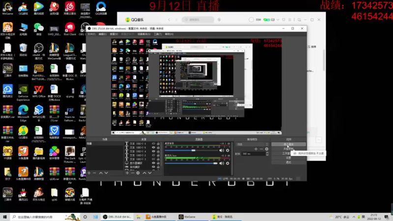The height and width of the screenshot is (221, 393).
Task: Open the obs64 shortcut on desktop
Action: pyautogui.click(x=39, y=52)
